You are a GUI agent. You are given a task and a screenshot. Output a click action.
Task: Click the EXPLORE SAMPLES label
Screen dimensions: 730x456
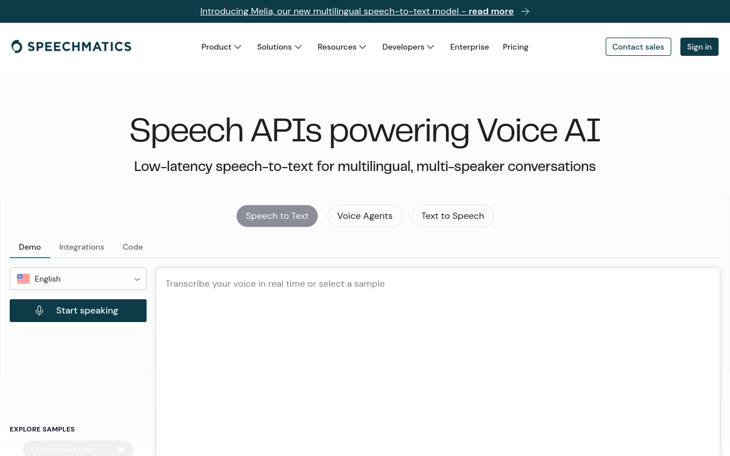click(x=42, y=429)
